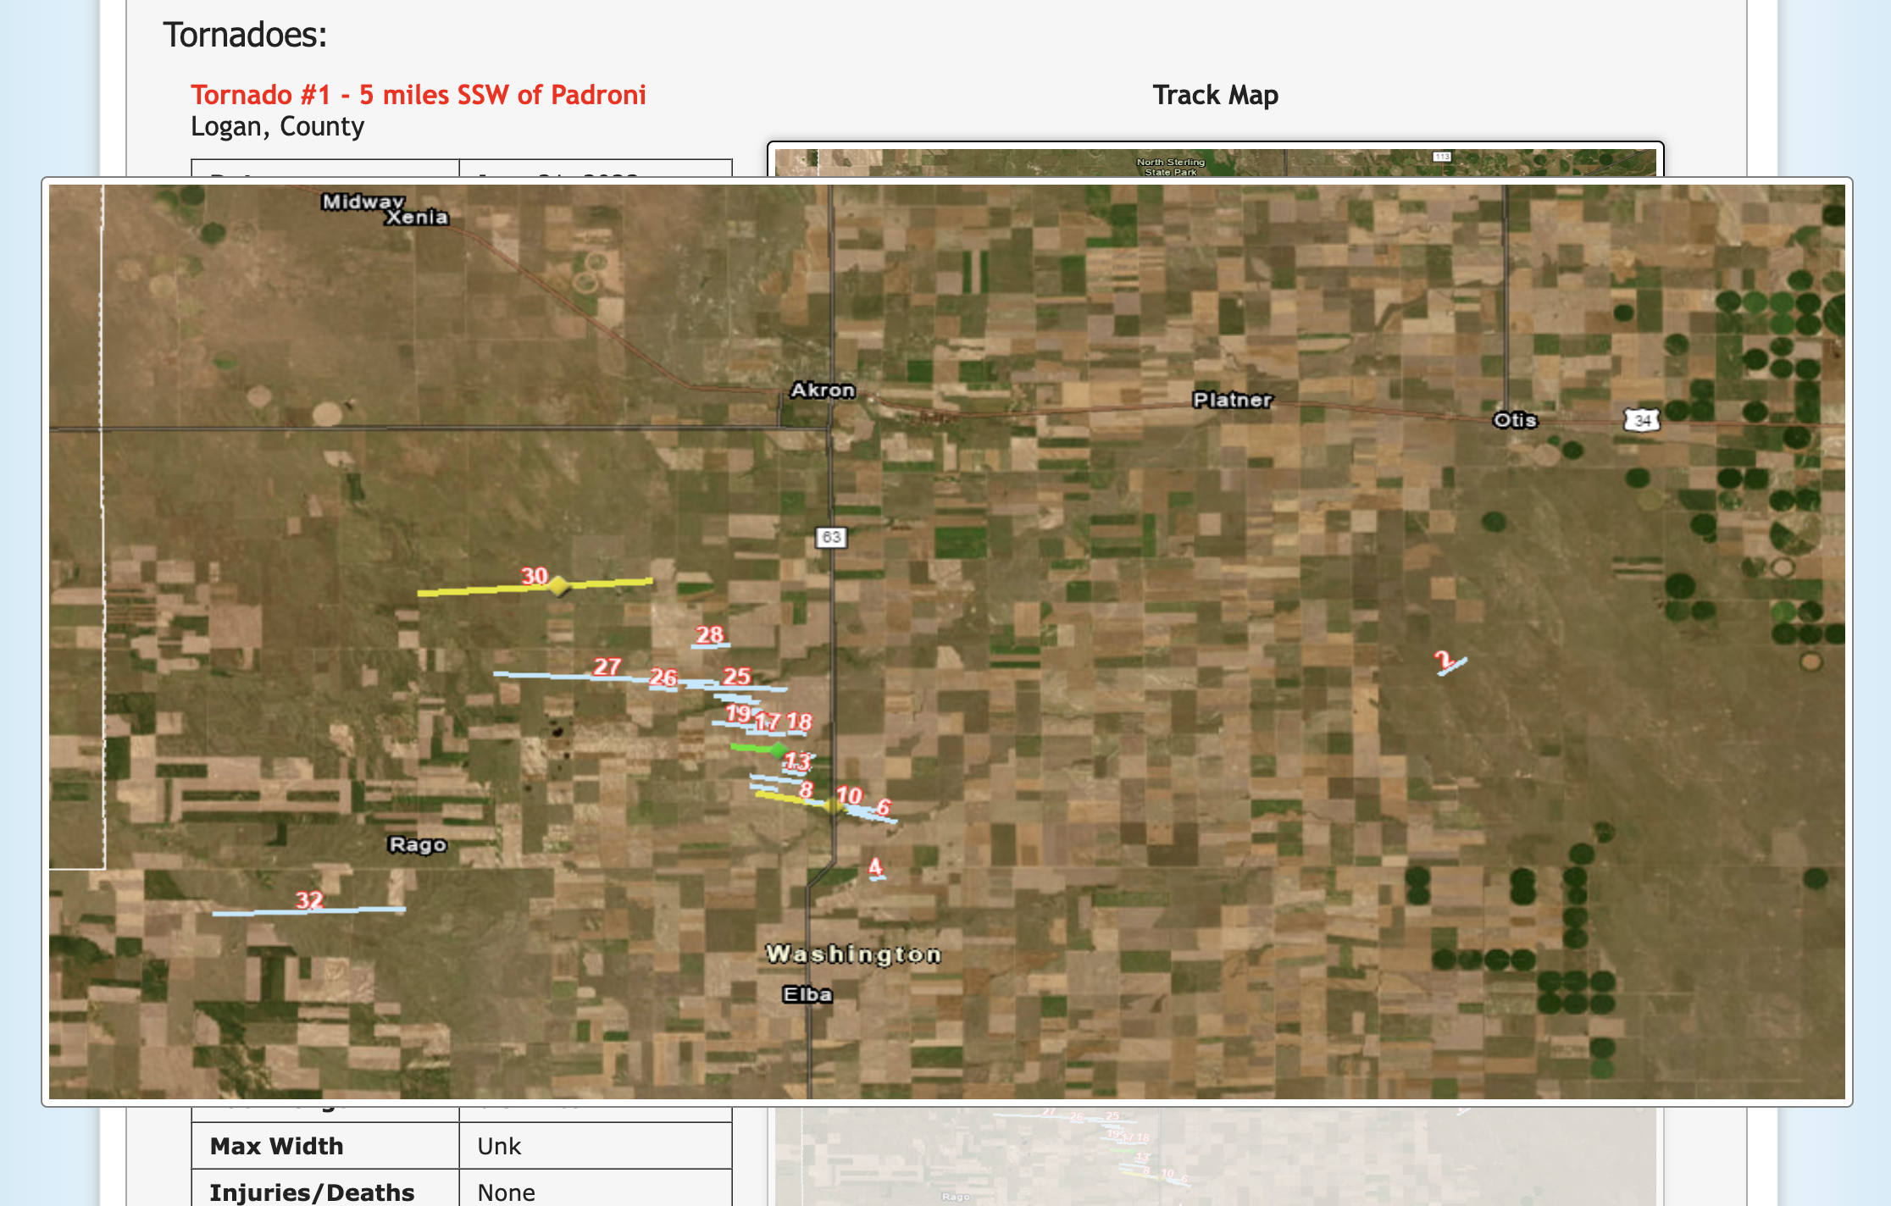Open Tornado #1 Padroni heading link
This screenshot has width=1891, height=1206.
click(419, 95)
